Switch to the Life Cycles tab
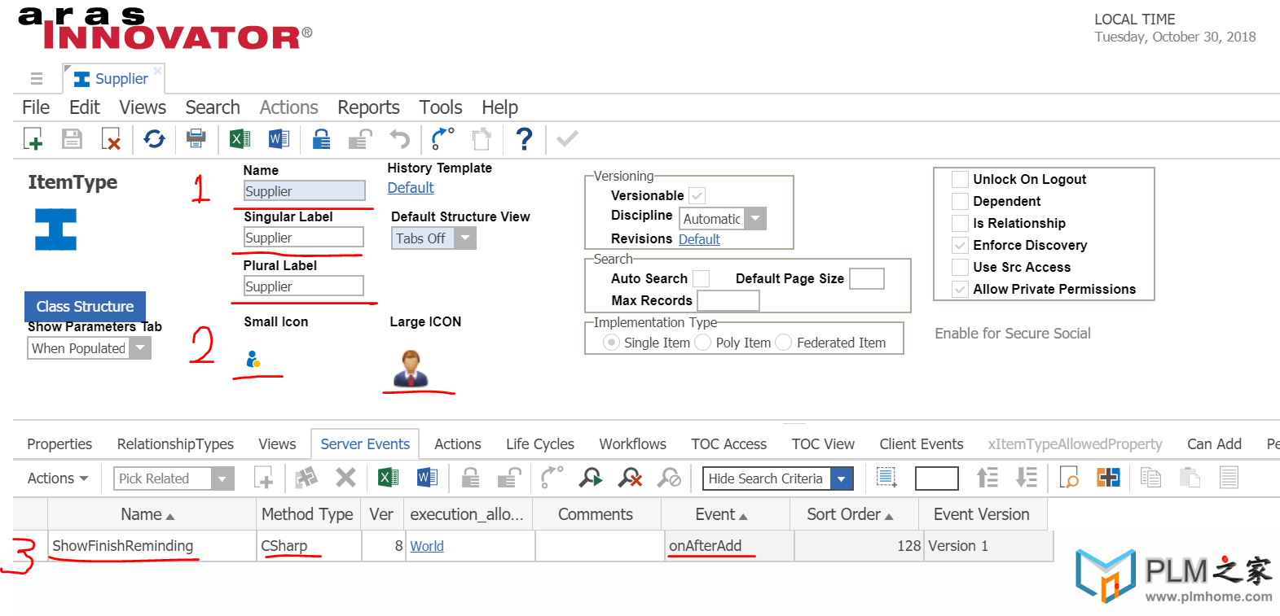The width and height of the screenshot is (1280, 616). tap(540, 444)
